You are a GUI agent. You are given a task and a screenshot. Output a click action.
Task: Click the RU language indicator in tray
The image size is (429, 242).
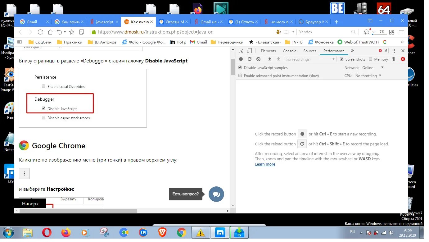click(353, 232)
